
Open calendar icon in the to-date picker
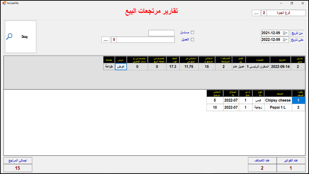[284, 40]
